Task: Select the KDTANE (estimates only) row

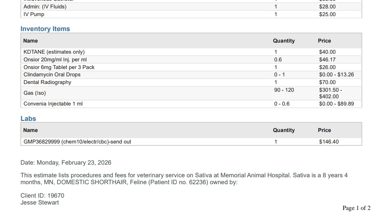Action: click(x=54, y=52)
